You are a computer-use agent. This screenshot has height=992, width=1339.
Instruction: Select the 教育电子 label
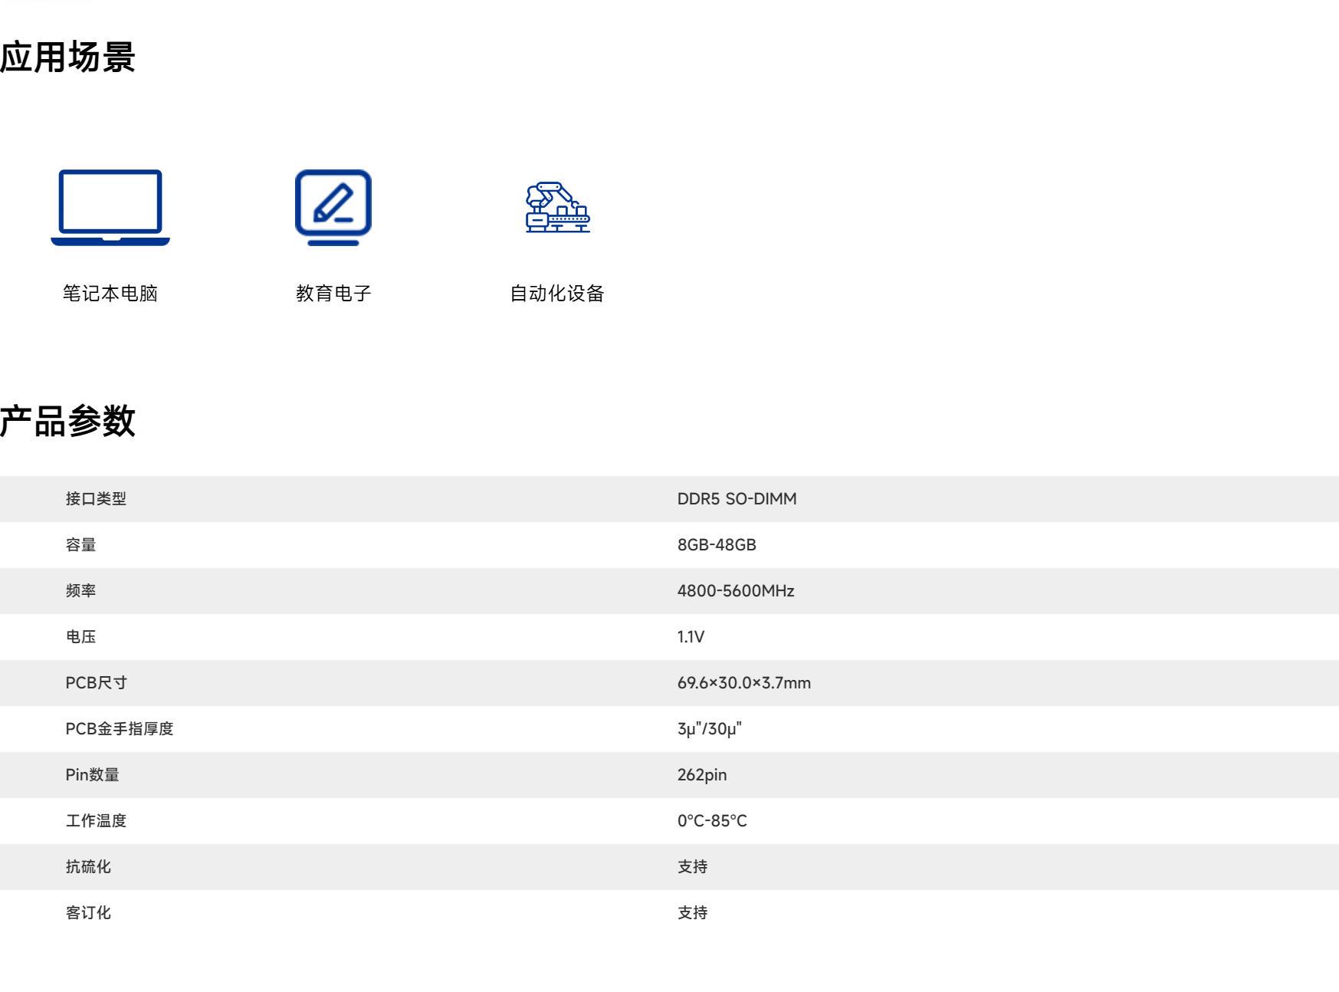tap(333, 294)
